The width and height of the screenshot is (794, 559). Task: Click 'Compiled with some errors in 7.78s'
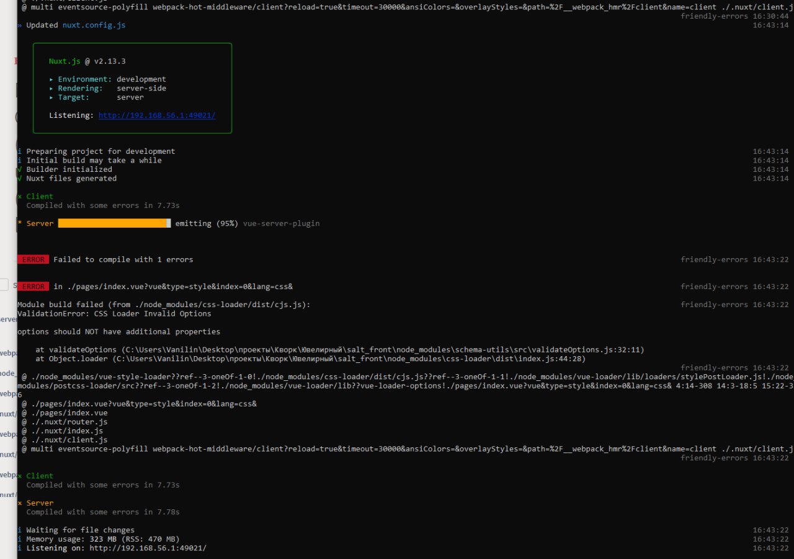tap(103, 512)
